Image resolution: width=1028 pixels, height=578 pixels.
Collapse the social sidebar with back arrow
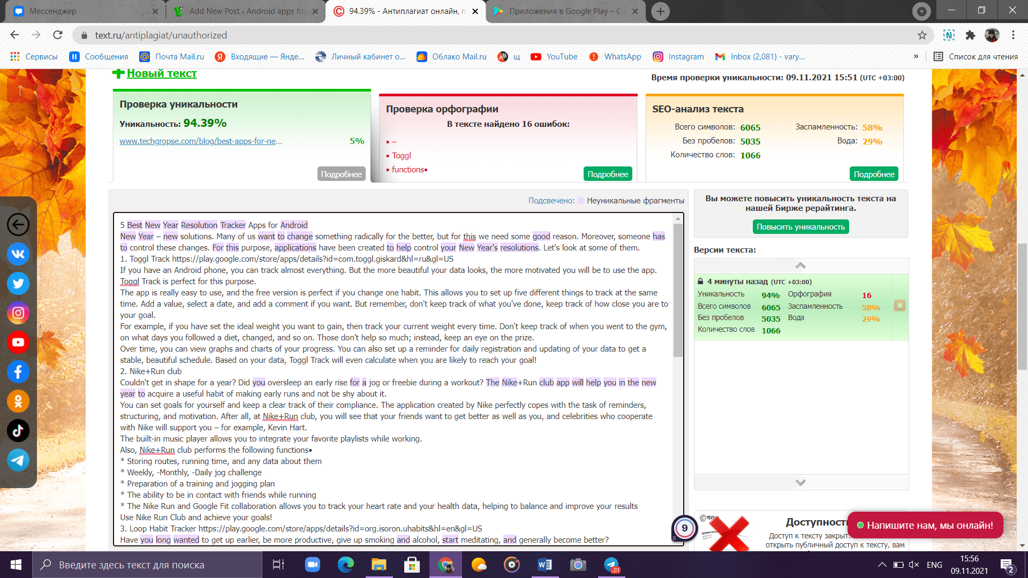[x=18, y=224]
